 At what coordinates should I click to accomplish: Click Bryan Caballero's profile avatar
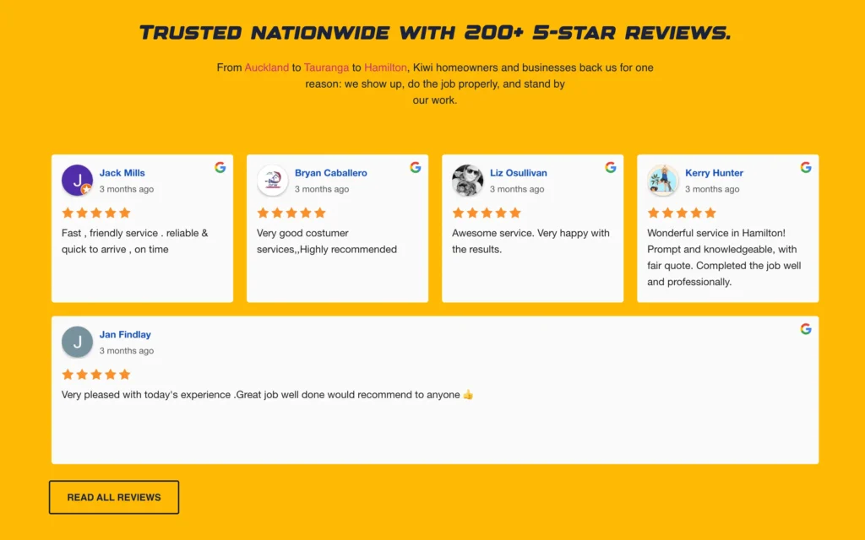(x=272, y=180)
